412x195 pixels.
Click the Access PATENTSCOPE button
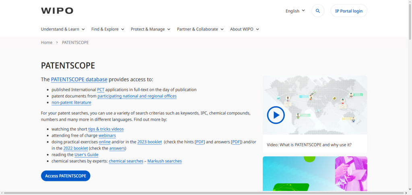coord(66,176)
